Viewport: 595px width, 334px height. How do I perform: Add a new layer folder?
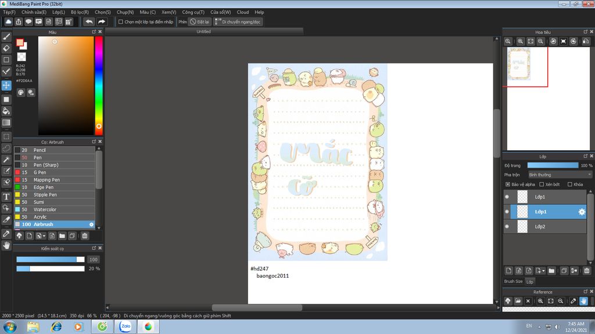[551, 270]
